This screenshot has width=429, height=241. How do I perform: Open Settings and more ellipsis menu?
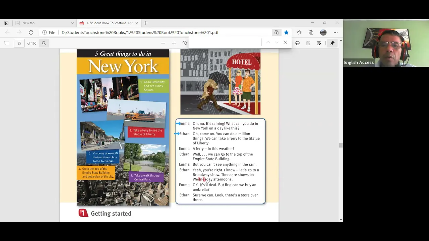coord(335,32)
